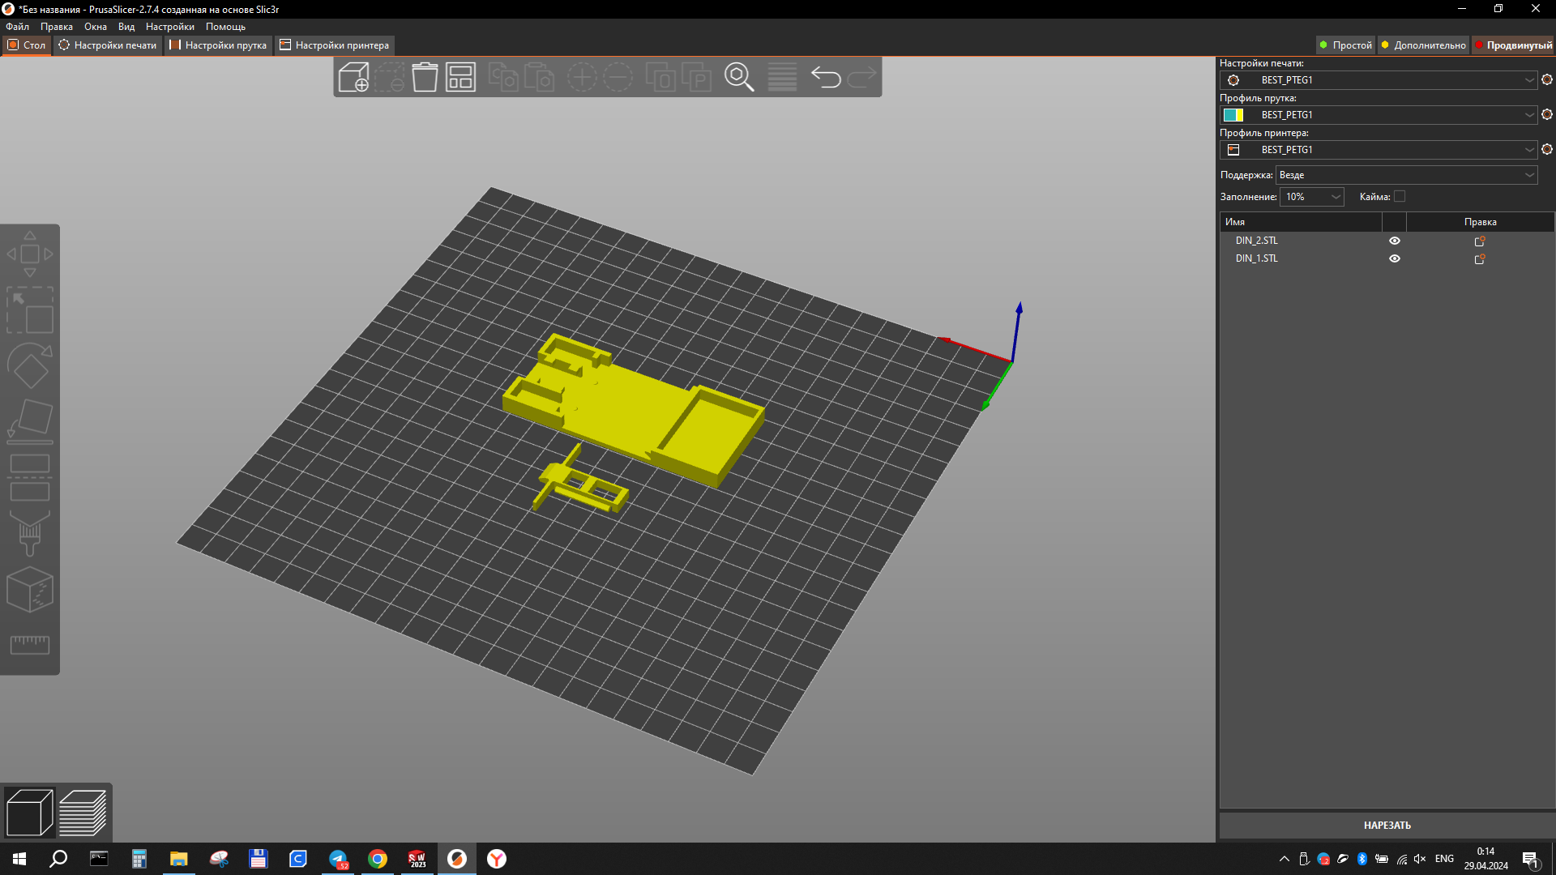Click the Arrange objects icon
The width and height of the screenshot is (1556, 875).
pos(460,78)
